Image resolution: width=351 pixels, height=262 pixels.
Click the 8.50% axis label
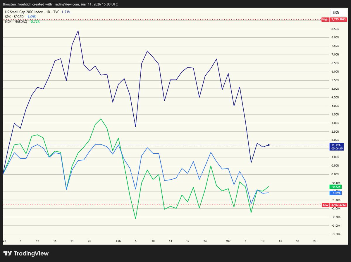(x=335, y=29)
